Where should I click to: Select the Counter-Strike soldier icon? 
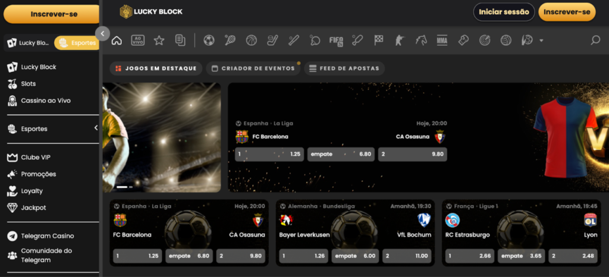[400, 40]
